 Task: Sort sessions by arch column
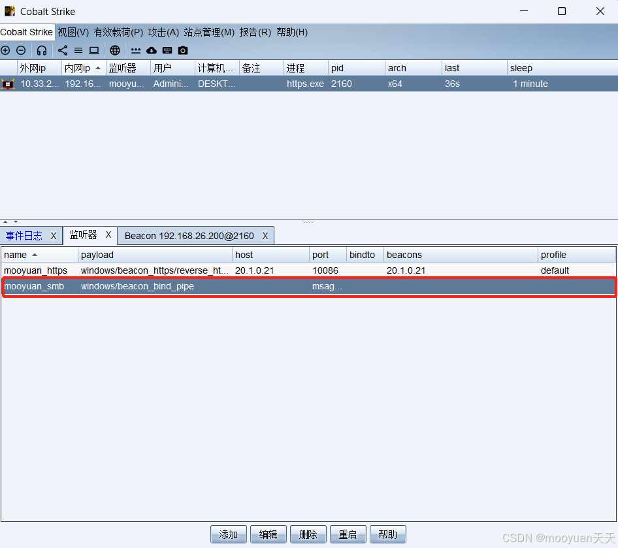(x=414, y=68)
